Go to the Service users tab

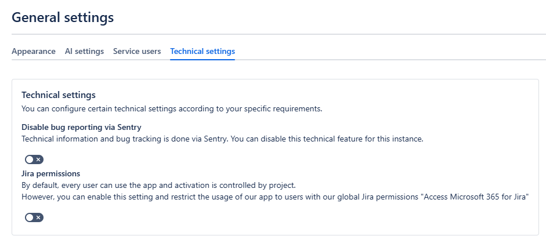[x=137, y=51]
